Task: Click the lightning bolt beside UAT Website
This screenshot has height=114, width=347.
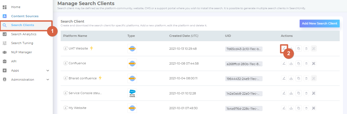Action: click(x=91, y=48)
